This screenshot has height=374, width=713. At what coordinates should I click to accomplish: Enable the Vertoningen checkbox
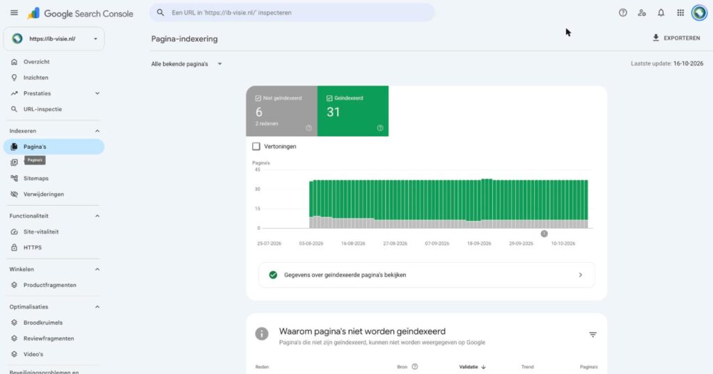click(x=256, y=147)
